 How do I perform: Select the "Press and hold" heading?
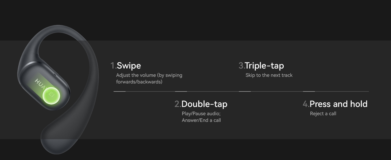(x=338, y=104)
